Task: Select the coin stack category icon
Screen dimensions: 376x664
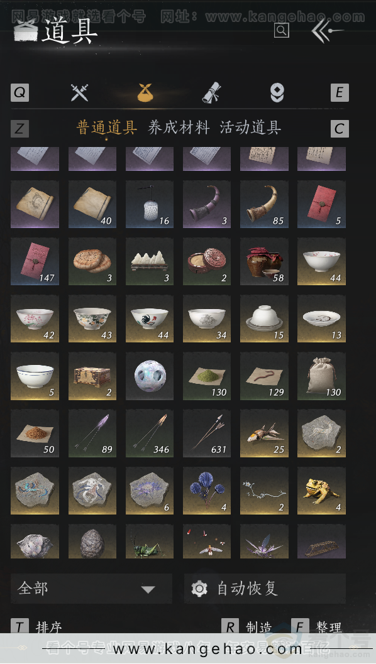Action: tap(277, 92)
